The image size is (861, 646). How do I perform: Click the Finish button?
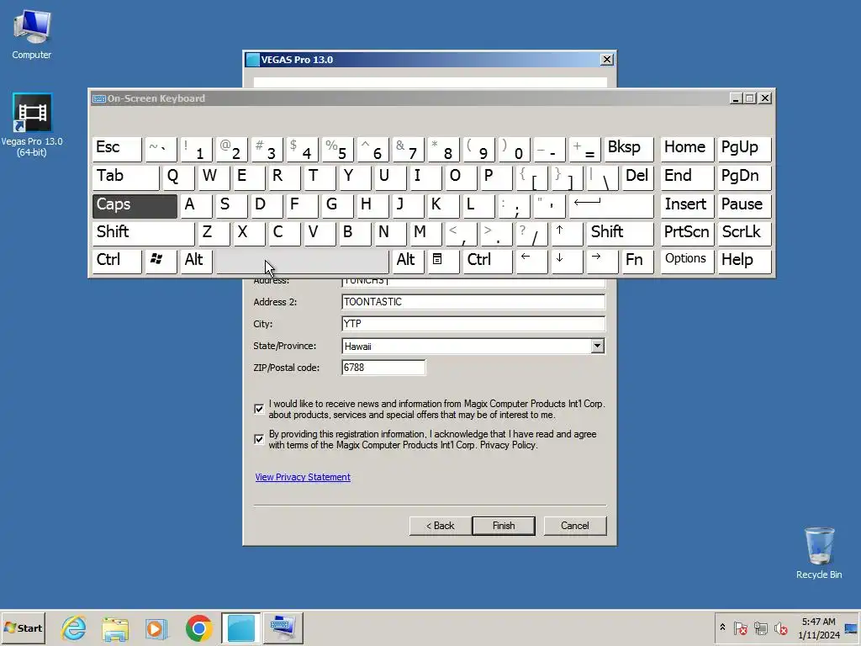504,526
